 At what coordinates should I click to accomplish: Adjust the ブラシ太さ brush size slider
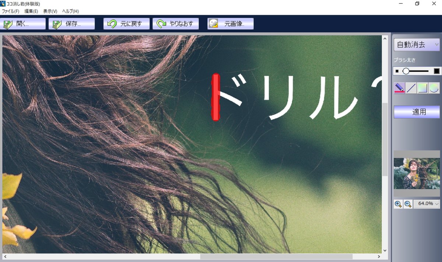[x=406, y=71]
